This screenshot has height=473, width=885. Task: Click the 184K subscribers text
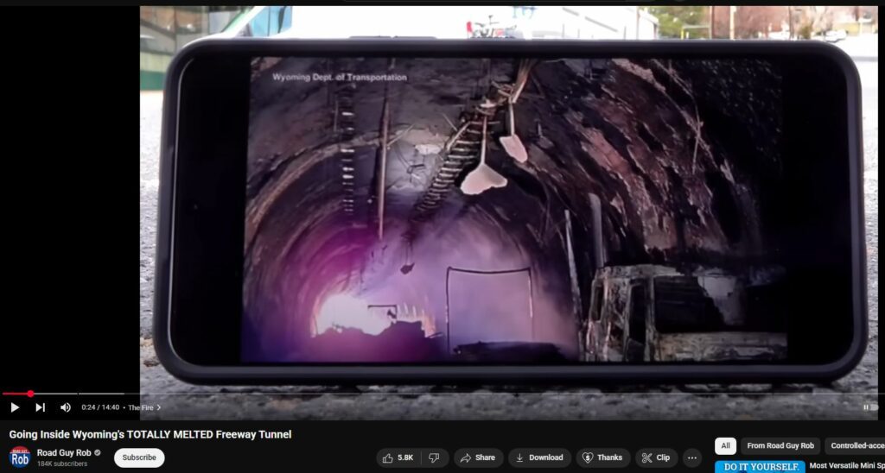62,464
